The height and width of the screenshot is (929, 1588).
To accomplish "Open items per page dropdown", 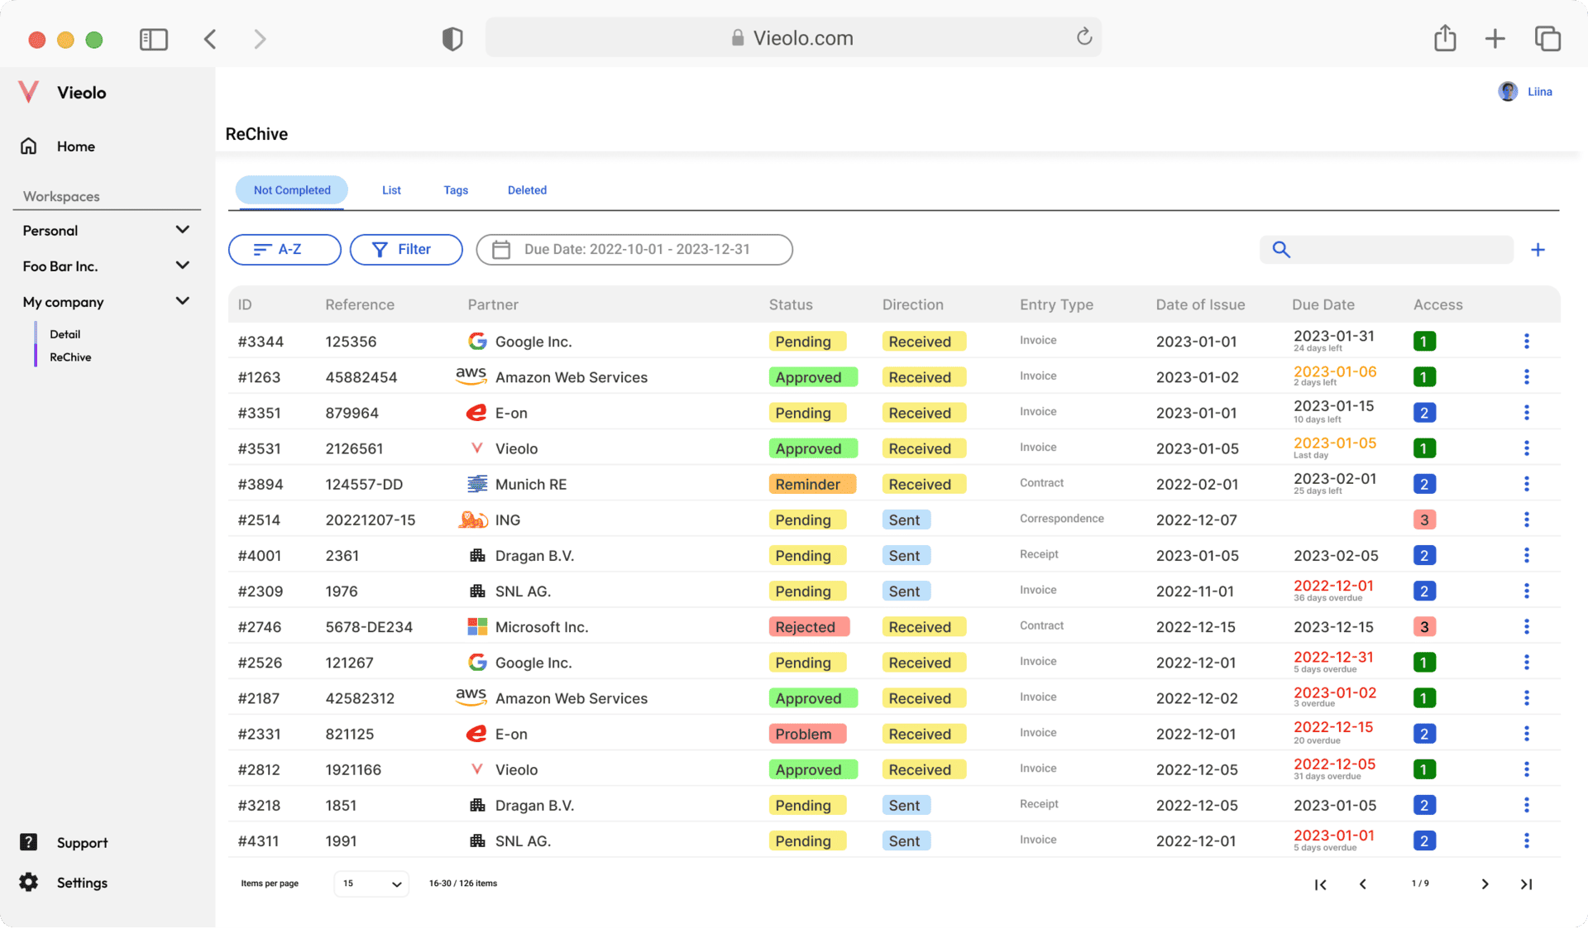I will 371,884.
